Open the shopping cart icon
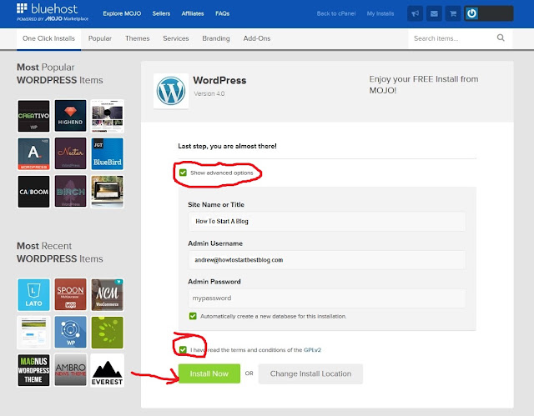The width and height of the screenshot is (534, 416). tap(453, 13)
